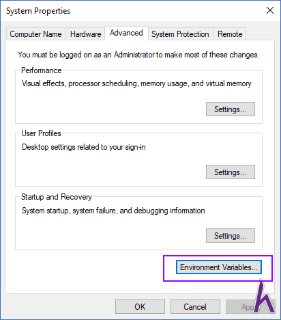Open Environment Variables dialog
The height and width of the screenshot is (320, 281).
[219, 267]
